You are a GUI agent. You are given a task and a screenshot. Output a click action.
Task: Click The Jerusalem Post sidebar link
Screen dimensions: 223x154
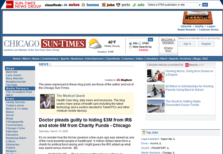(19, 92)
